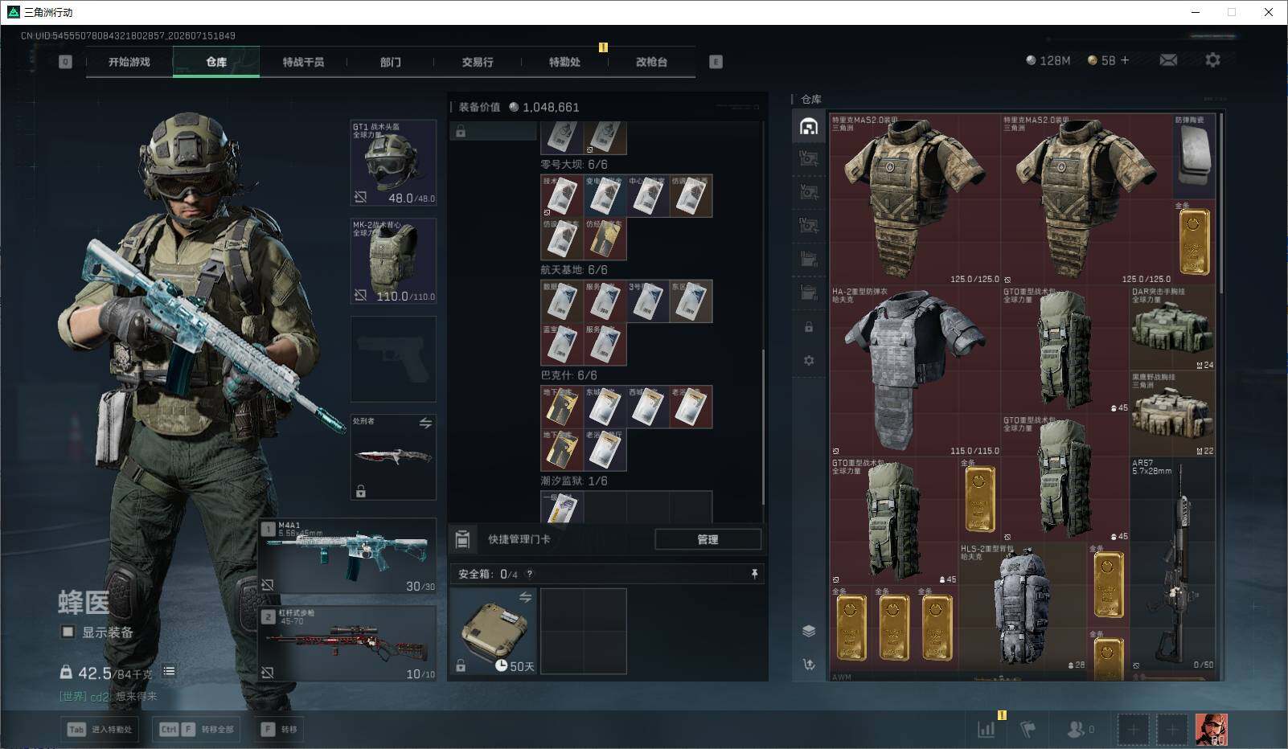Image resolution: width=1288 pixels, height=749 pixels.
Task: Select the GT1 战术头盔 helmet slot
Action: (393, 163)
